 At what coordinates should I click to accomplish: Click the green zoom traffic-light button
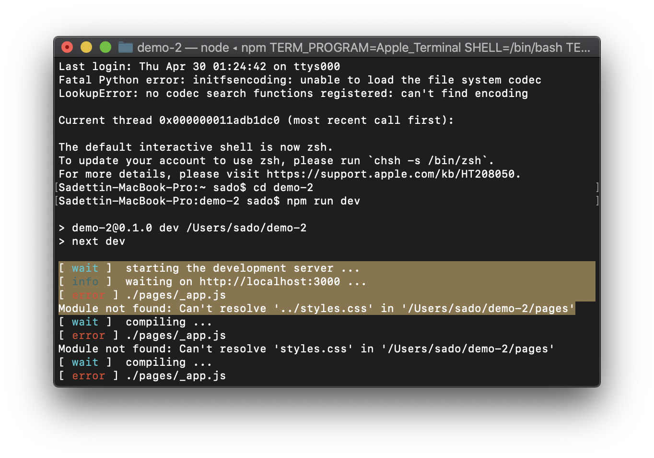[105, 47]
